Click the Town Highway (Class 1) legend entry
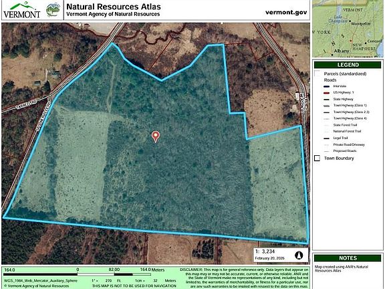Screen dimensions: 385x289 click(350, 106)
